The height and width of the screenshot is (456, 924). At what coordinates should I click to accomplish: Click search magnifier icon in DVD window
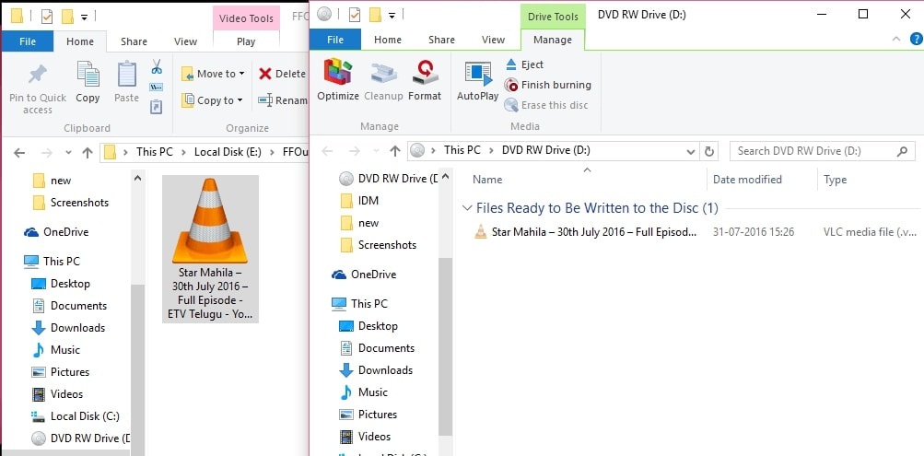902,151
